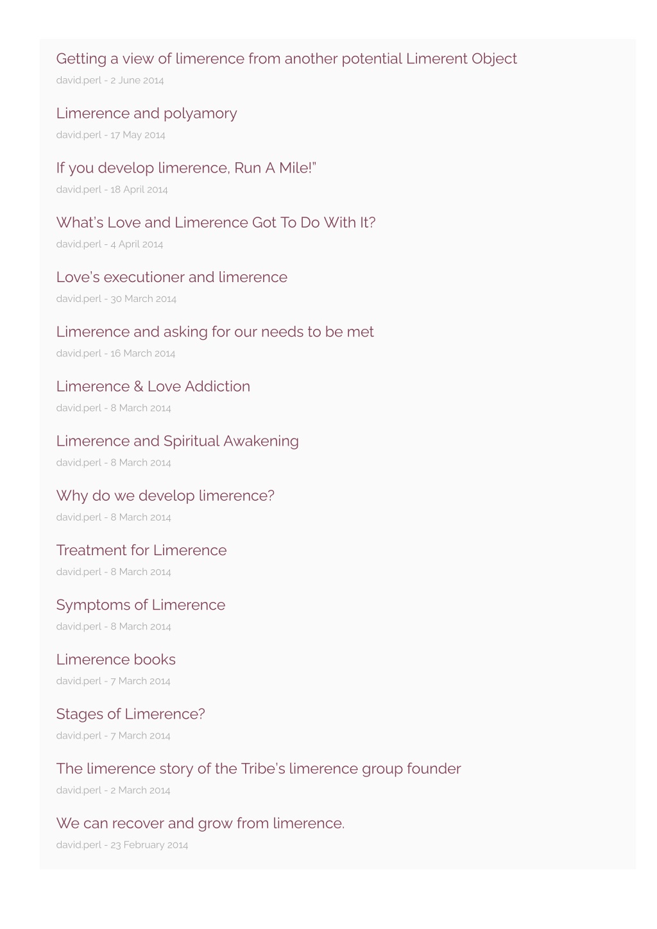
Task: Open 'Limerence & Love Addiction' article
Action: point(153,386)
